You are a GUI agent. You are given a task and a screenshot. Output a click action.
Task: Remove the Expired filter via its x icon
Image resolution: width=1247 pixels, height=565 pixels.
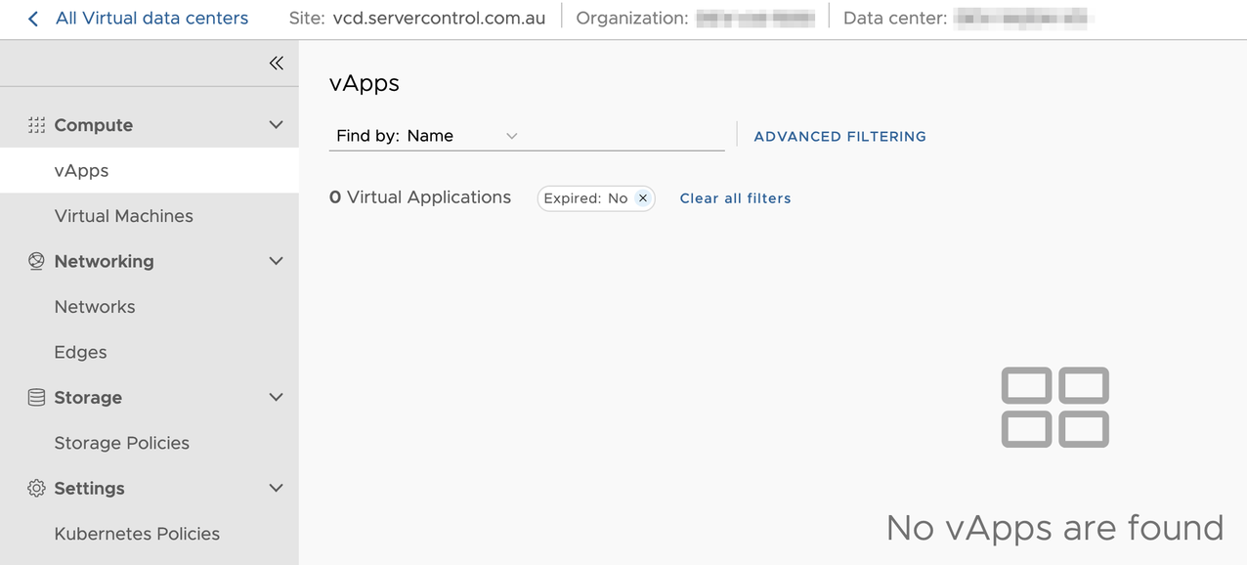point(643,197)
